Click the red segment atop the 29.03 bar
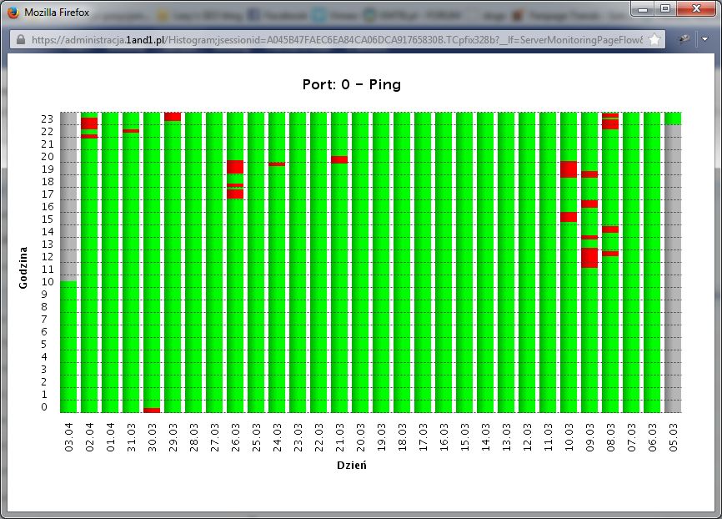Image resolution: width=722 pixels, height=519 pixels. click(x=173, y=116)
